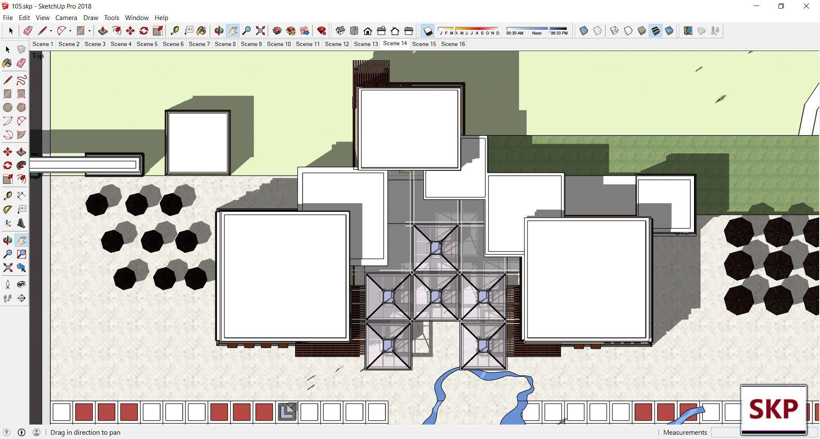The height and width of the screenshot is (439, 820).
Task: Open the Help menu
Action: pyautogui.click(x=161, y=17)
